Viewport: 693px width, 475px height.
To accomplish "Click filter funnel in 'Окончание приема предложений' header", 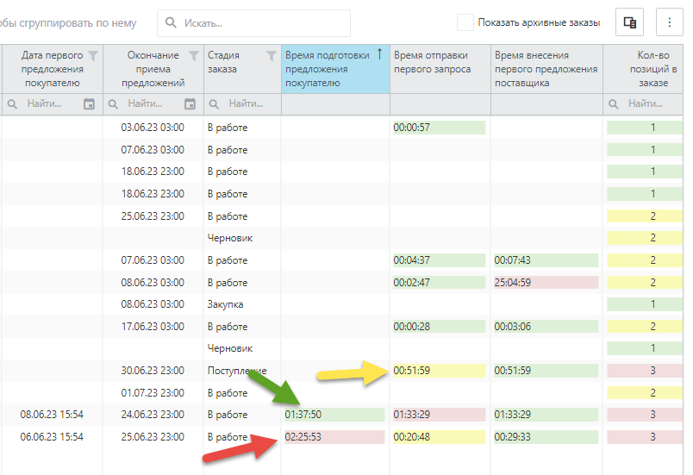I will point(194,56).
